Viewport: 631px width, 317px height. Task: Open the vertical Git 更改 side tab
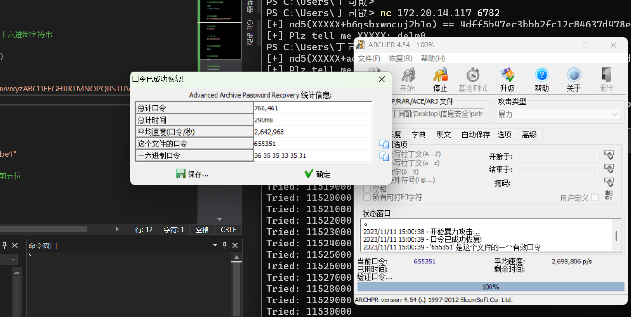[250, 33]
